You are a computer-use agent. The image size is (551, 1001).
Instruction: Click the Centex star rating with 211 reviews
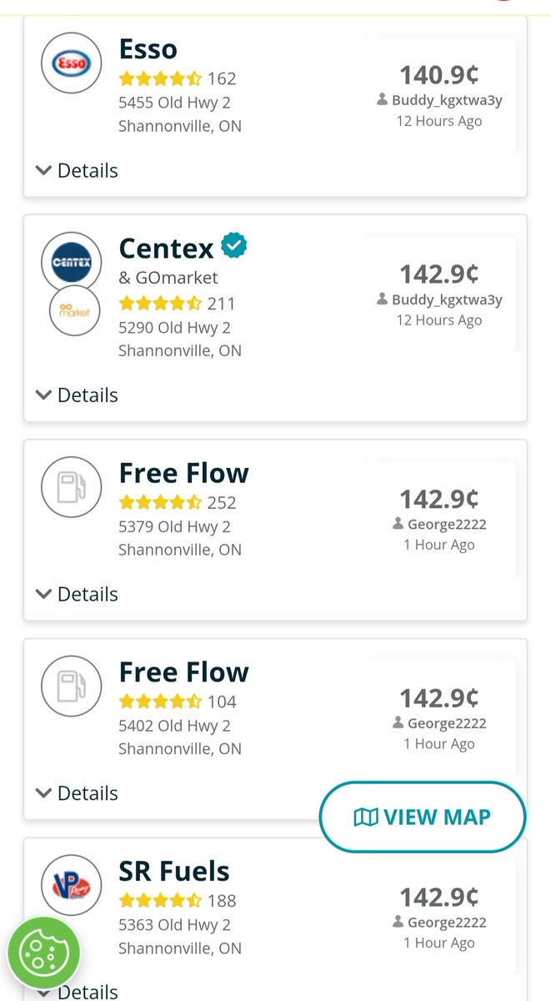[178, 304]
